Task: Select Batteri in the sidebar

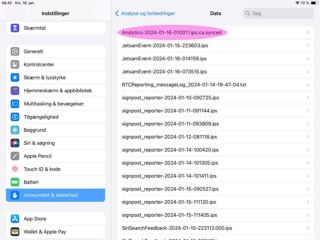Action: point(56,182)
